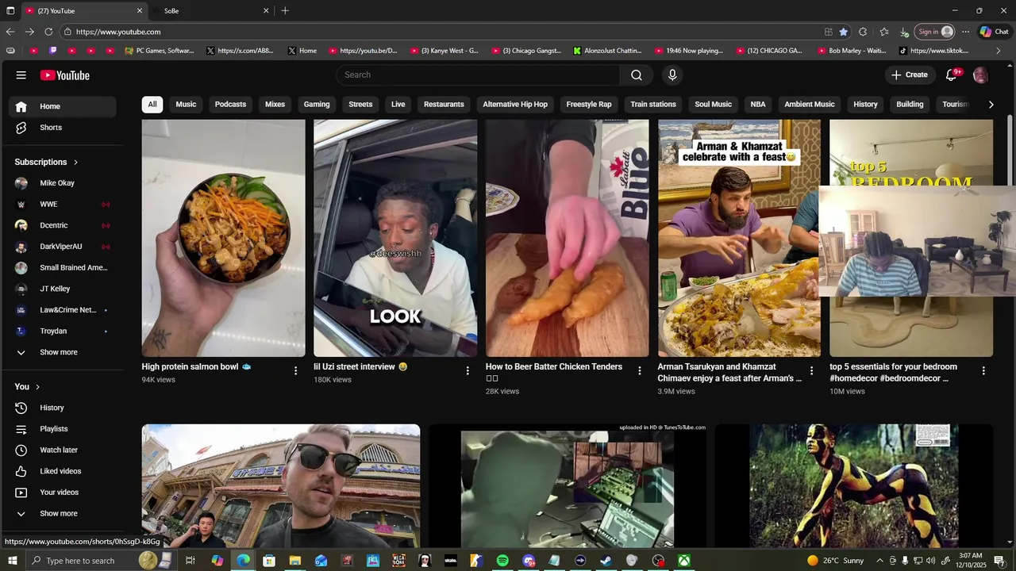Open the notifications bell
This screenshot has width=1016, height=571.
click(951, 75)
